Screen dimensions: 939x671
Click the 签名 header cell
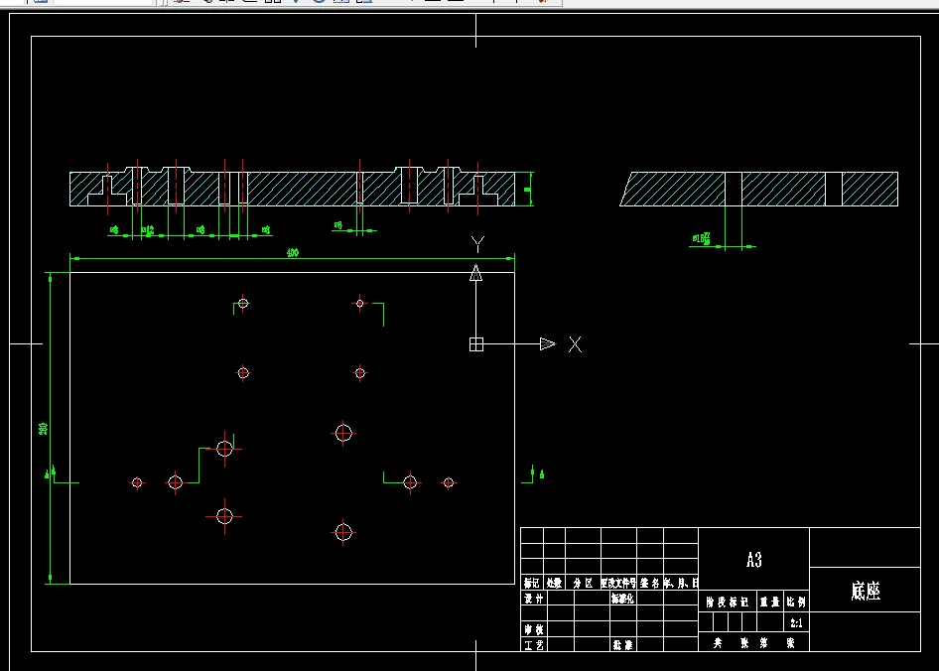click(x=650, y=583)
